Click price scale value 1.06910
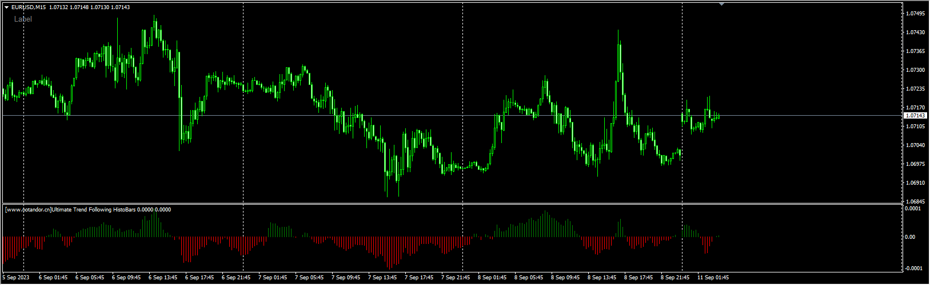 (x=916, y=183)
